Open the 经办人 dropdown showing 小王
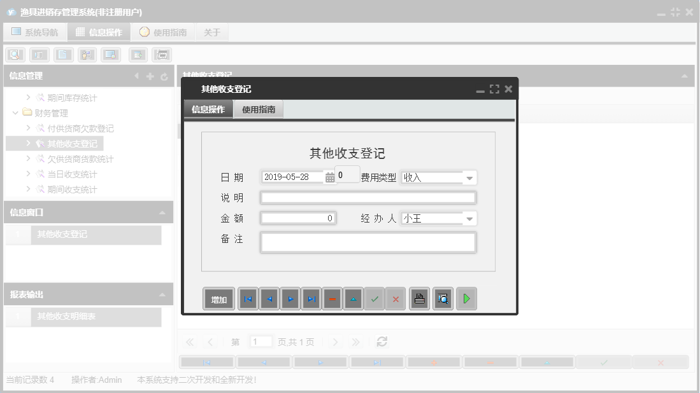The height and width of the screenshot is (393, 700). [x=469, y=218]
